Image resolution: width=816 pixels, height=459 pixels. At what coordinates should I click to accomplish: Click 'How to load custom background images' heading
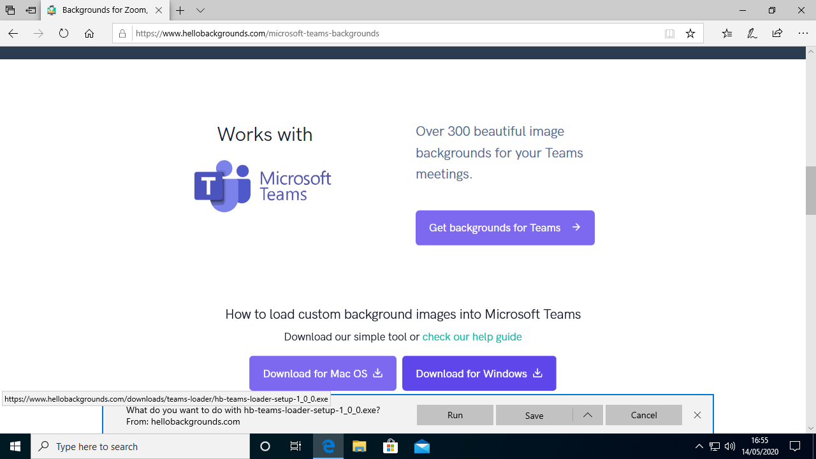pos(403,314)
